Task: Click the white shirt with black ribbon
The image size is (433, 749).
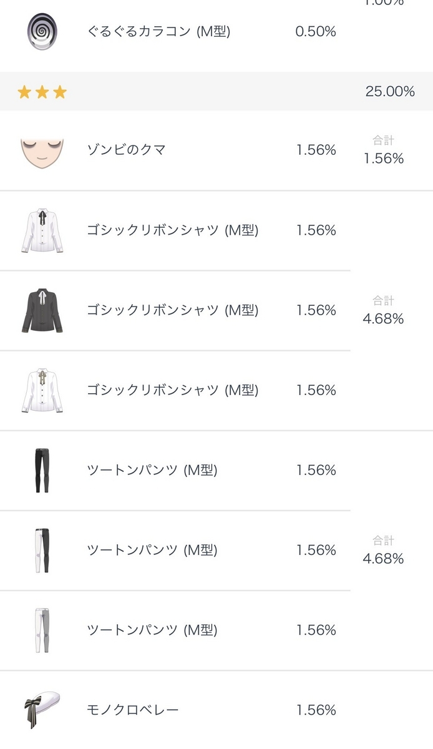Action: pos(42,230)
